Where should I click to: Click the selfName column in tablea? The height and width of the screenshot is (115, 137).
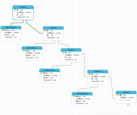tap(25, 12)
